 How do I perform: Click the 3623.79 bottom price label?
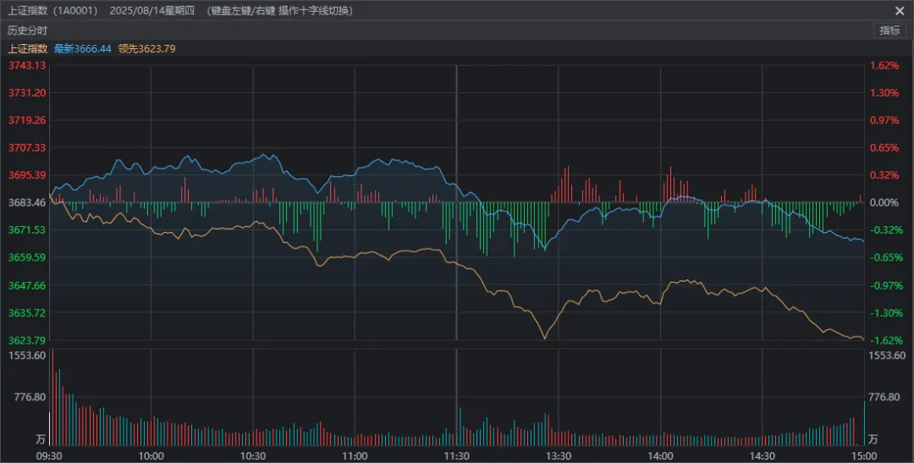point(26,340)
